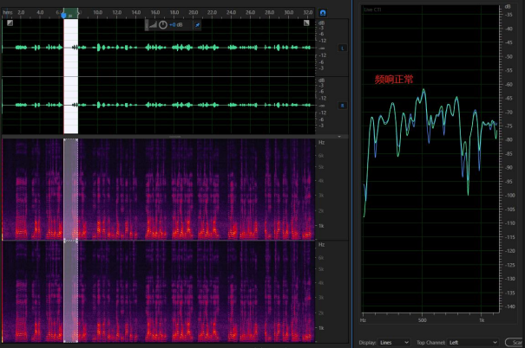525x348 pixels.
Task: Grab the HUD drag handle beside the volume icon
Action: coord(147,25)
